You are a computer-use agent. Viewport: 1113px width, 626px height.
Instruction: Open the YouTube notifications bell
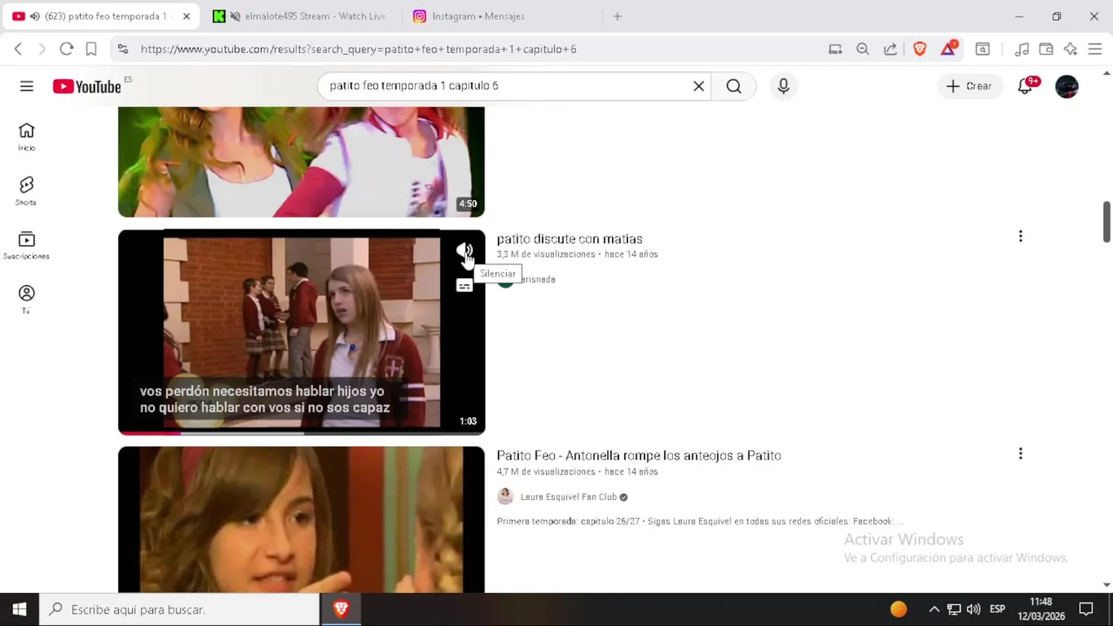tap(1026, 86)
